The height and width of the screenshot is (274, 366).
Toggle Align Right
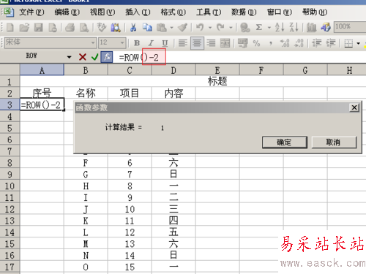coord(211,43)
